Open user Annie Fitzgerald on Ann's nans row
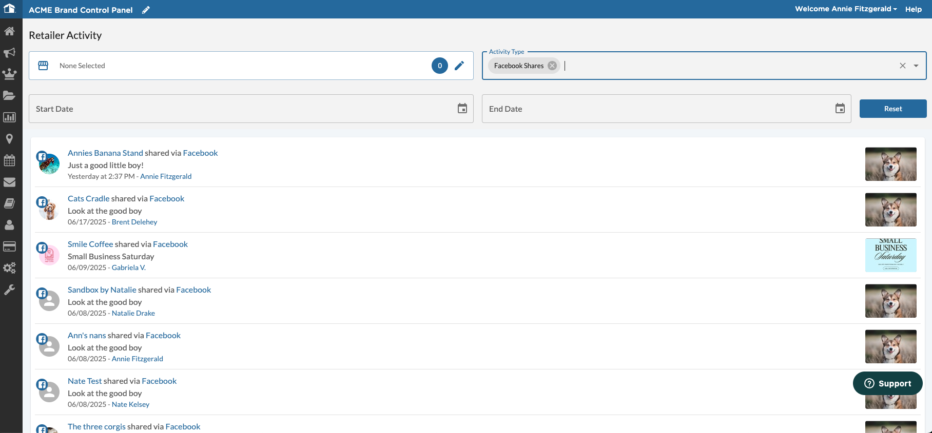This screenshot has width=932, height=433. click(138, 359)
